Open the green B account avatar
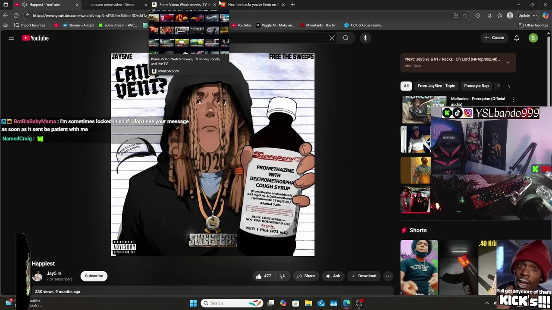The height and width of the screenshot is (310, 552). (x=533, y=38)
